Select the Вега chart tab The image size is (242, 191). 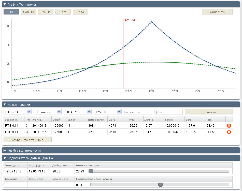point(63,12)
